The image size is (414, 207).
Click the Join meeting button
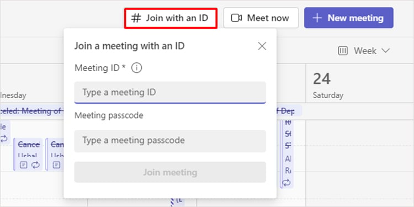(x=170, y=172)
